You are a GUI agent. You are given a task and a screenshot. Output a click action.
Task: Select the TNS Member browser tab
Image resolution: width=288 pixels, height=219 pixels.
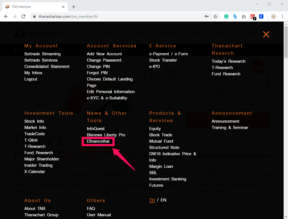pyautogui.click(x=35, y=7)
